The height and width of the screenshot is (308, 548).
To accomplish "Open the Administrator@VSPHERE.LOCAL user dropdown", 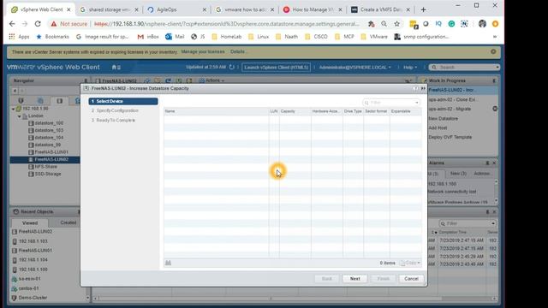I will [354, 67].
